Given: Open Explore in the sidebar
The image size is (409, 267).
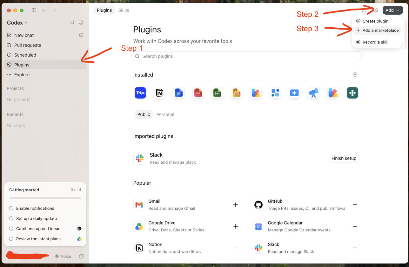Looking at the screenshot, I should tap(45, 75).
